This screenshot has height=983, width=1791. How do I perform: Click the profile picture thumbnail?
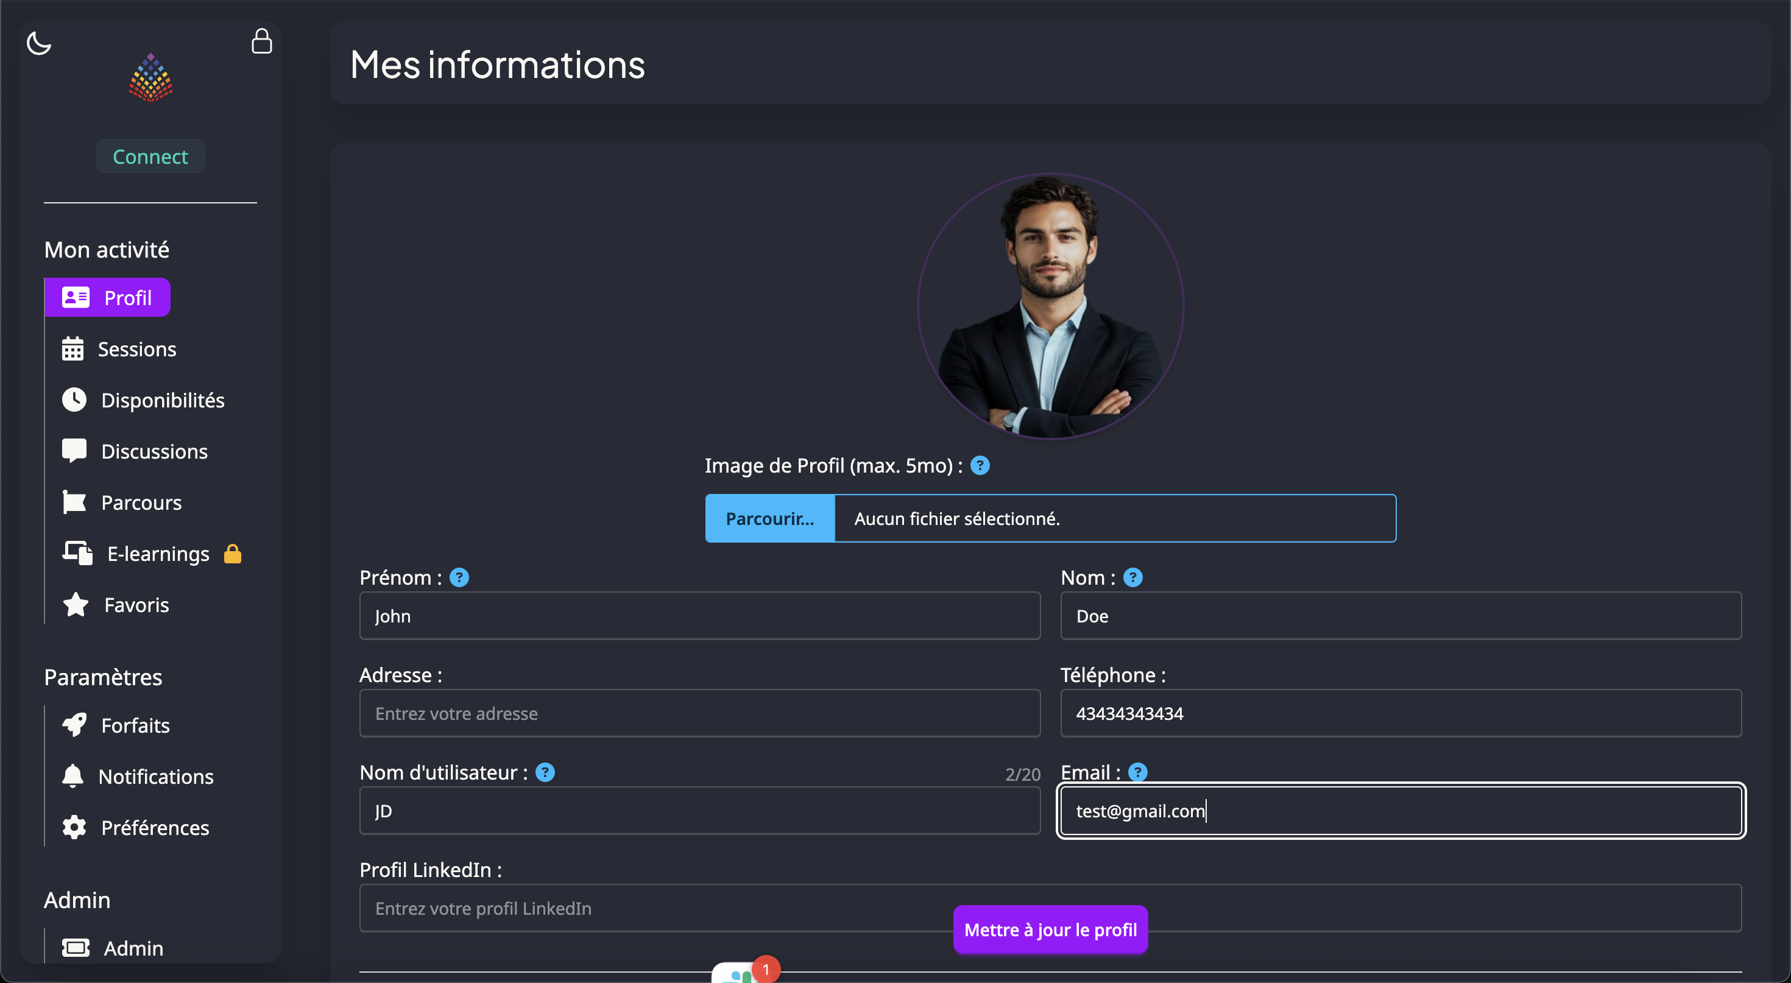(1050, 306)
